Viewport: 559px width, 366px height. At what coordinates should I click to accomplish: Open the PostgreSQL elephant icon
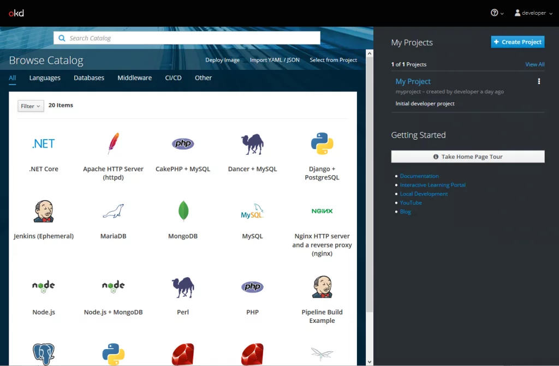(x=44, y=354)
